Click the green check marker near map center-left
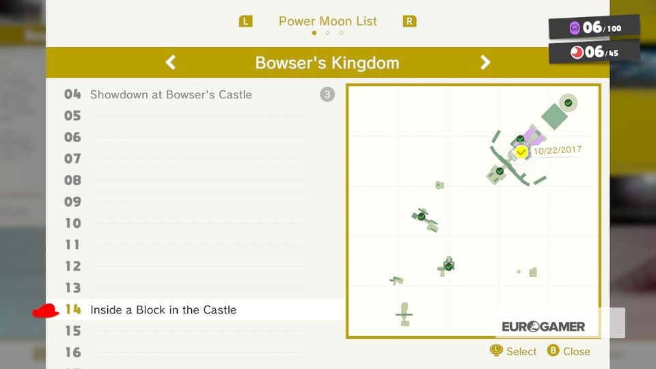656x369 pixels. [x=422, y=217]
